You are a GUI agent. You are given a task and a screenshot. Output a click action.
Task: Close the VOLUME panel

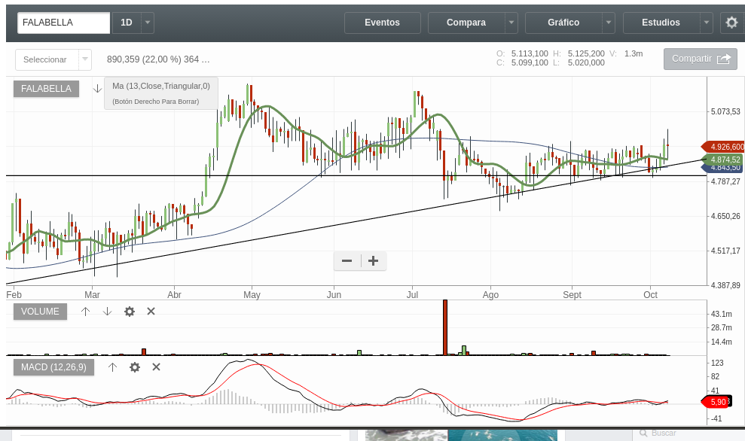pyautogui.click(x=151, y=312)
